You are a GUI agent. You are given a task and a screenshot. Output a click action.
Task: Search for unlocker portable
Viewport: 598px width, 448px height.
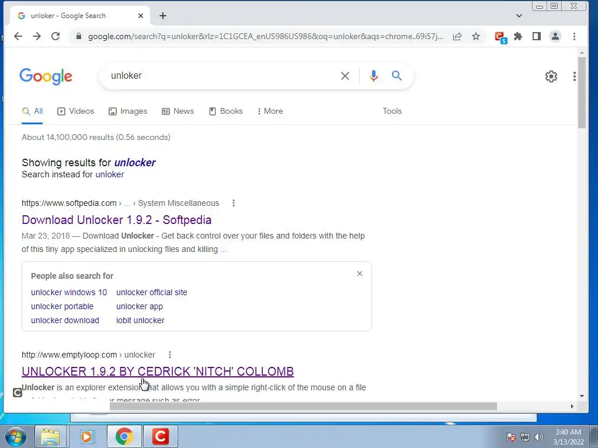point(62,307)
